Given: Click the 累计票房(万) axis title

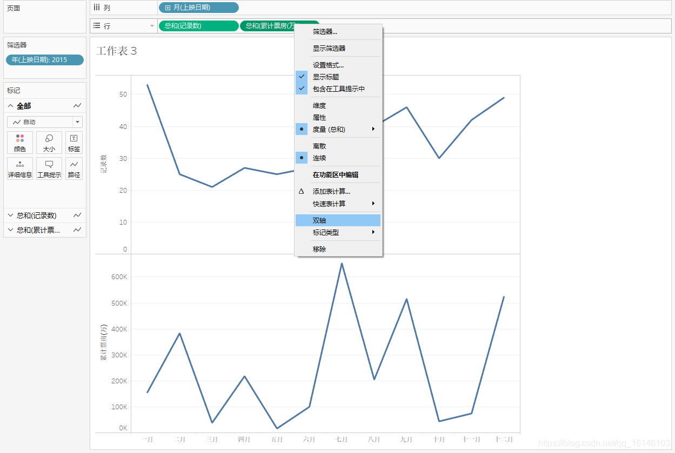Looking at the screenshot, I should click(x=103, y=343).
